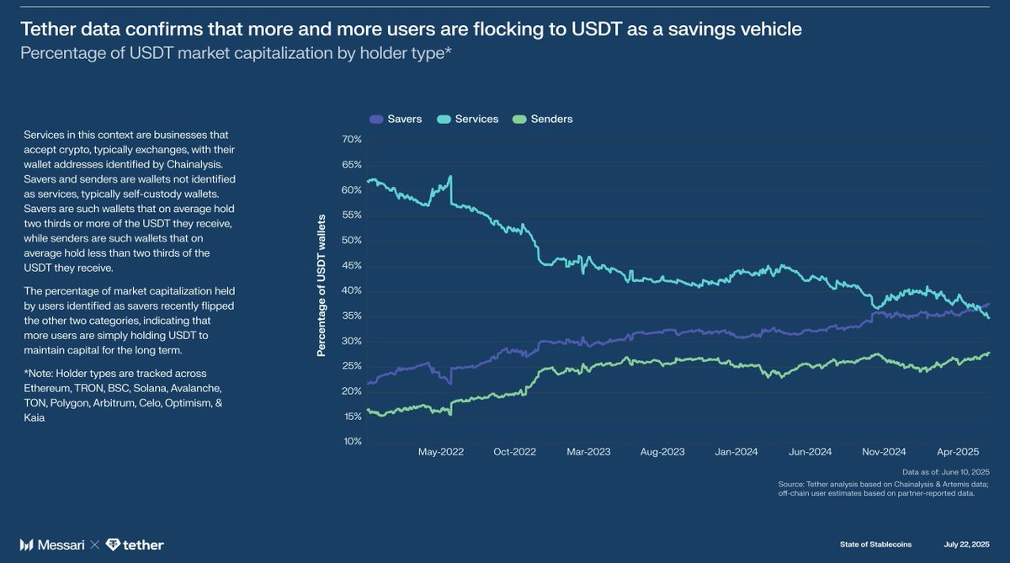This screenshot has height=563, width=1010.
Task: Click the May-2022 x-axis label
Action: pos(440,452)
